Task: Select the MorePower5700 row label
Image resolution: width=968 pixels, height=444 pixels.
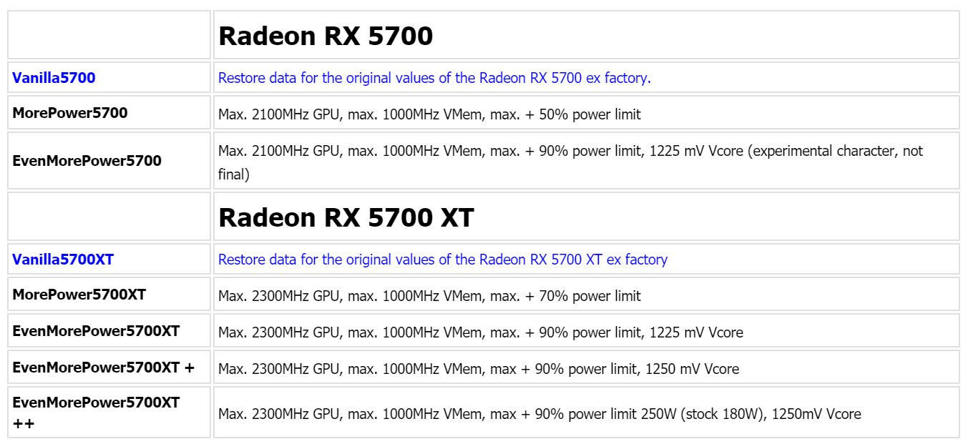Action: 70,113
